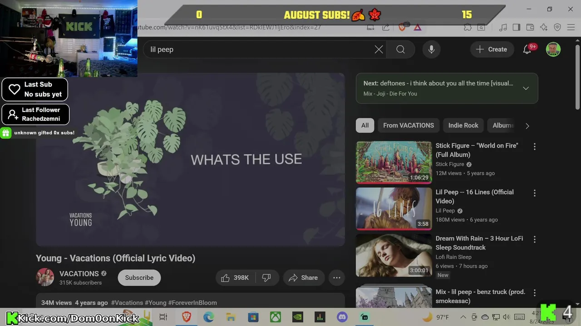Open Task View in taskbar
This screenshot has height=326, width=581.
[163, 317]
